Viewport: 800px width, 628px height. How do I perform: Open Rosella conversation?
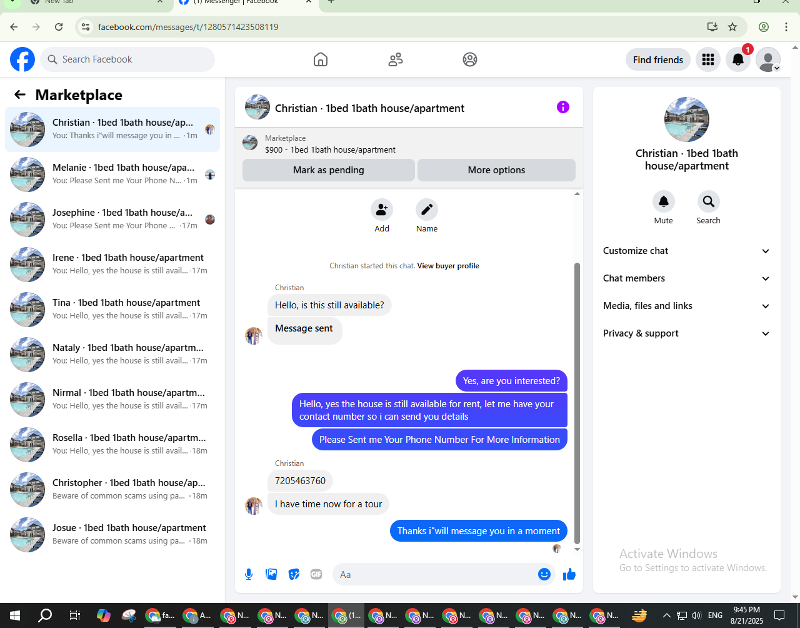112,445
